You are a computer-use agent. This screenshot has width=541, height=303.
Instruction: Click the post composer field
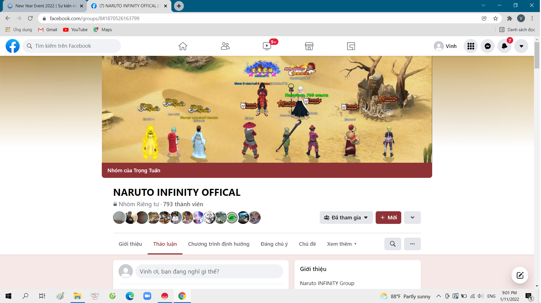(x=209, y=271)
